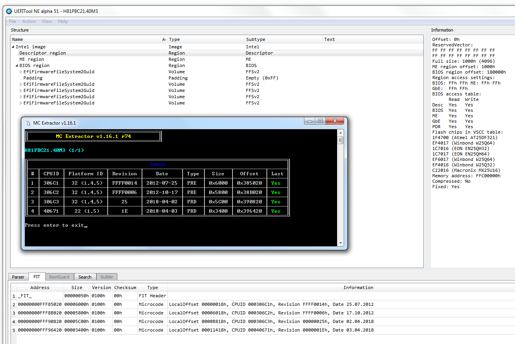The width and height of the screenshot is (515, 344).
Task: Switch to the FIT tab
Action: [x=37, y=277]
